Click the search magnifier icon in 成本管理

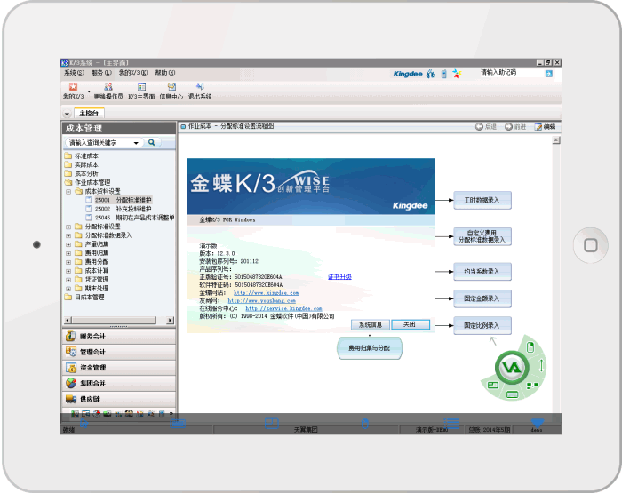tap(152, 142)
